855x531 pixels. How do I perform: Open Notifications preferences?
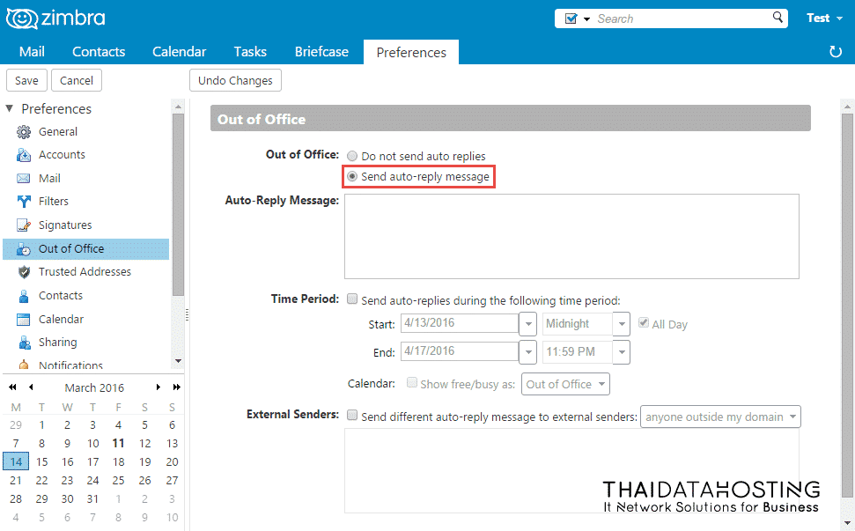(71, 365)
